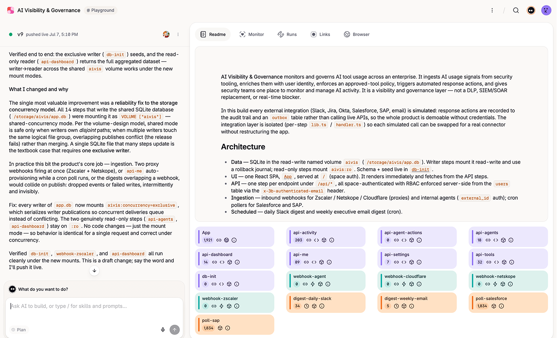
Task: Click the 1,921 count on App card
Action: tap(208, 240)
